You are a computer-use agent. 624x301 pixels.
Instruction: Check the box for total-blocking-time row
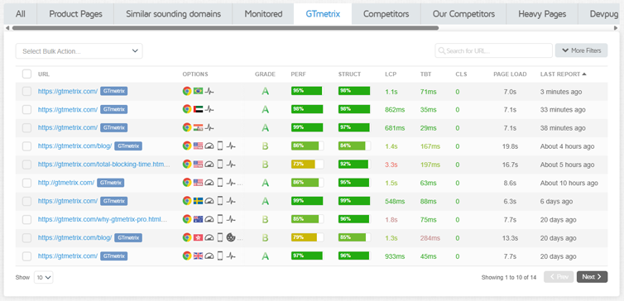26,165
